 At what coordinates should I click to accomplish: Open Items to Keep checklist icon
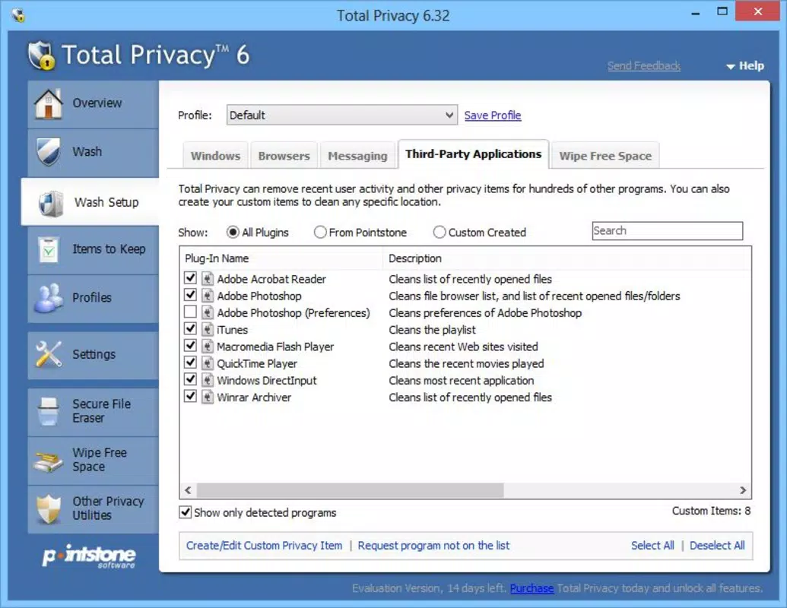pos(49,250)
